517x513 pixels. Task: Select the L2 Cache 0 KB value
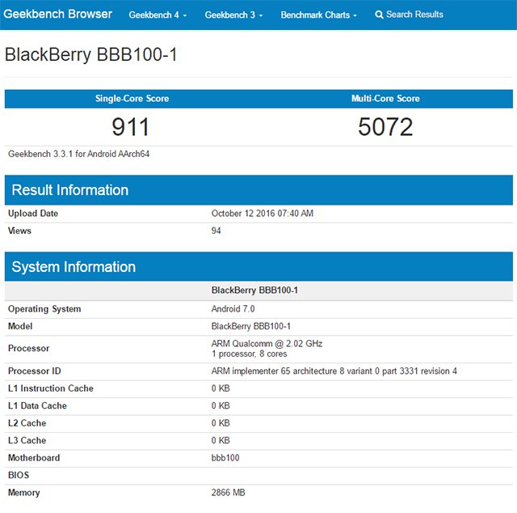221,423
